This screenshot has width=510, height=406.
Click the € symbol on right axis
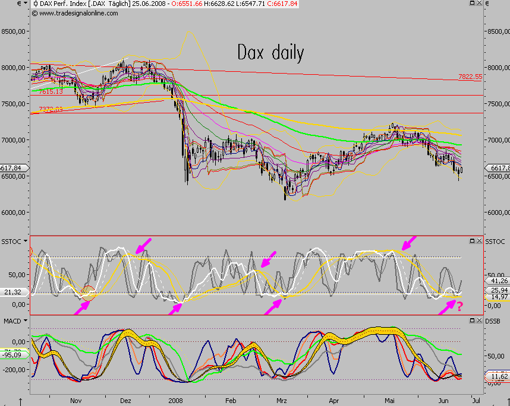(x=487, y=4)
